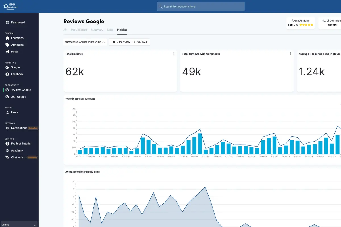Click the Dashboard grid icon

[x=7, y=22]
